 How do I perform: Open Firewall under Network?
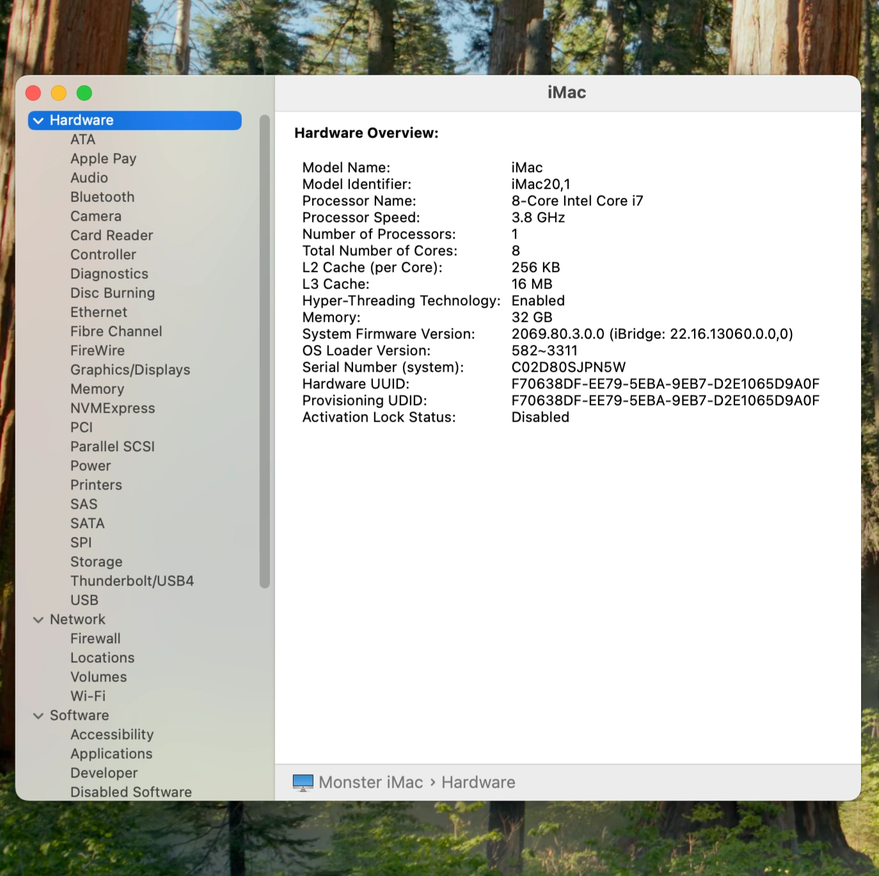pyautogui.click(x=95, y=639)
